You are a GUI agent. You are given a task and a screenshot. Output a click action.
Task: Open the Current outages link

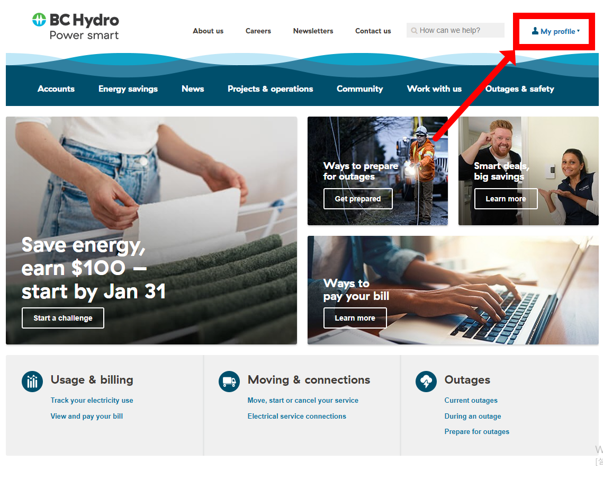tap(471, 400)
